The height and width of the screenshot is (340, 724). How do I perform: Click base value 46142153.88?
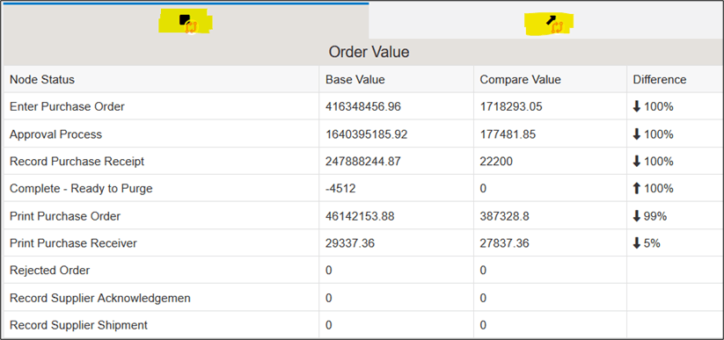(x=360, y=216)
